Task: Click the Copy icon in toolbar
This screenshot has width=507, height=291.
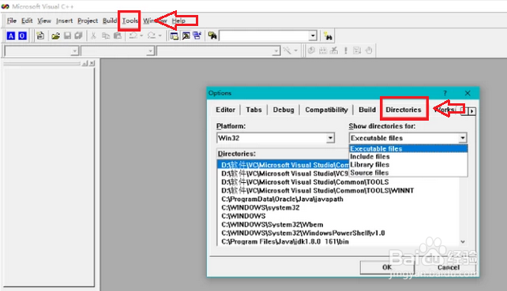Action: [x=106, y=35]
